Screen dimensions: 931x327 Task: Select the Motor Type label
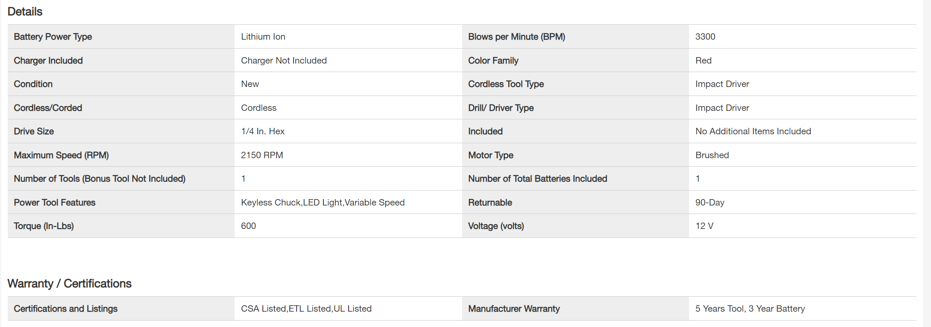(490, 155)
